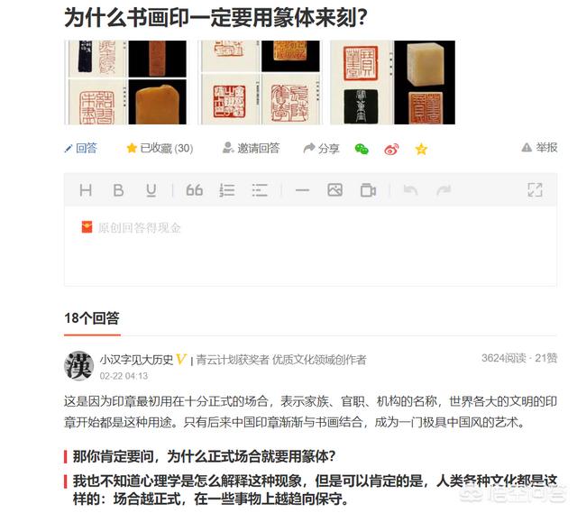This screenshot has width=577, height=513.
Task: Click 邀请回答 to invite answers
Action: tap(252, 148)
